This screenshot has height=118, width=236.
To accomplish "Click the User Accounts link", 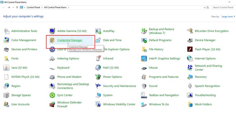I will pyautogui.click(x=20, y=104).
